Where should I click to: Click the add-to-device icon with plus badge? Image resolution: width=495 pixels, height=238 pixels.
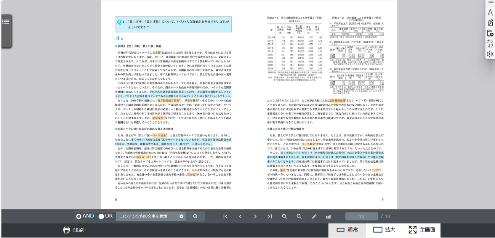pos(490,33)
